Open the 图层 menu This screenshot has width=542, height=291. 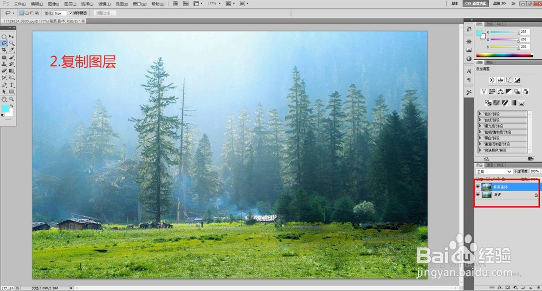(70, 4)
